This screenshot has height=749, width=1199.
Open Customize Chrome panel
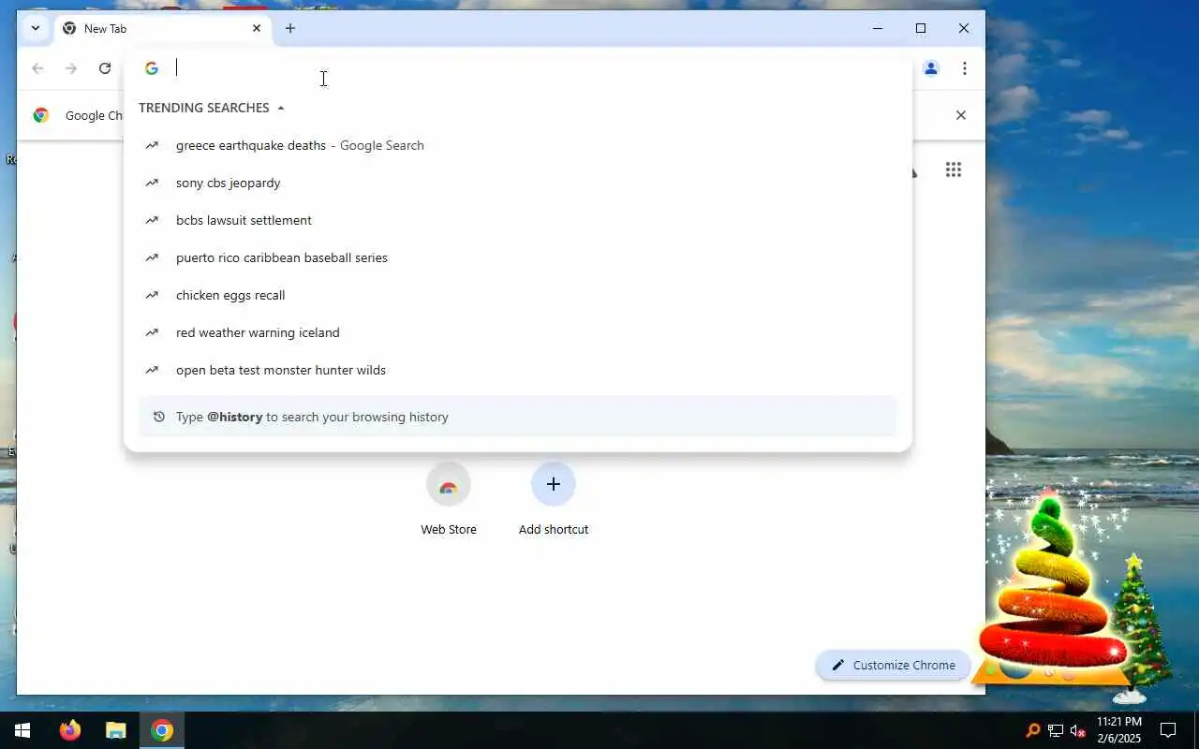893,665
